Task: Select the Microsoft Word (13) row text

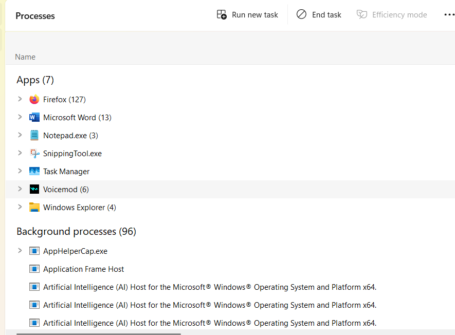Action: coord(77,118)
